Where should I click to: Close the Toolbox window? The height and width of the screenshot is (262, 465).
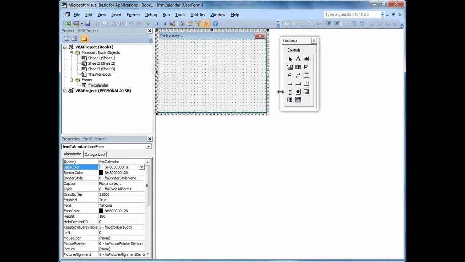coord(314,41)
